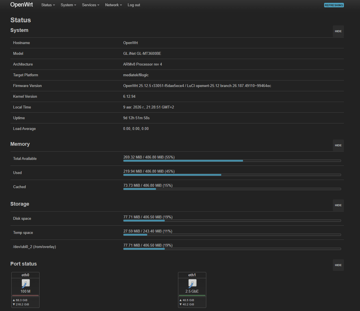Image resolution: width=360 pixels, height=311 pixels.
Task: Click the 100 M link speed text
Action: pyautogui.click(x=25, y=292)
